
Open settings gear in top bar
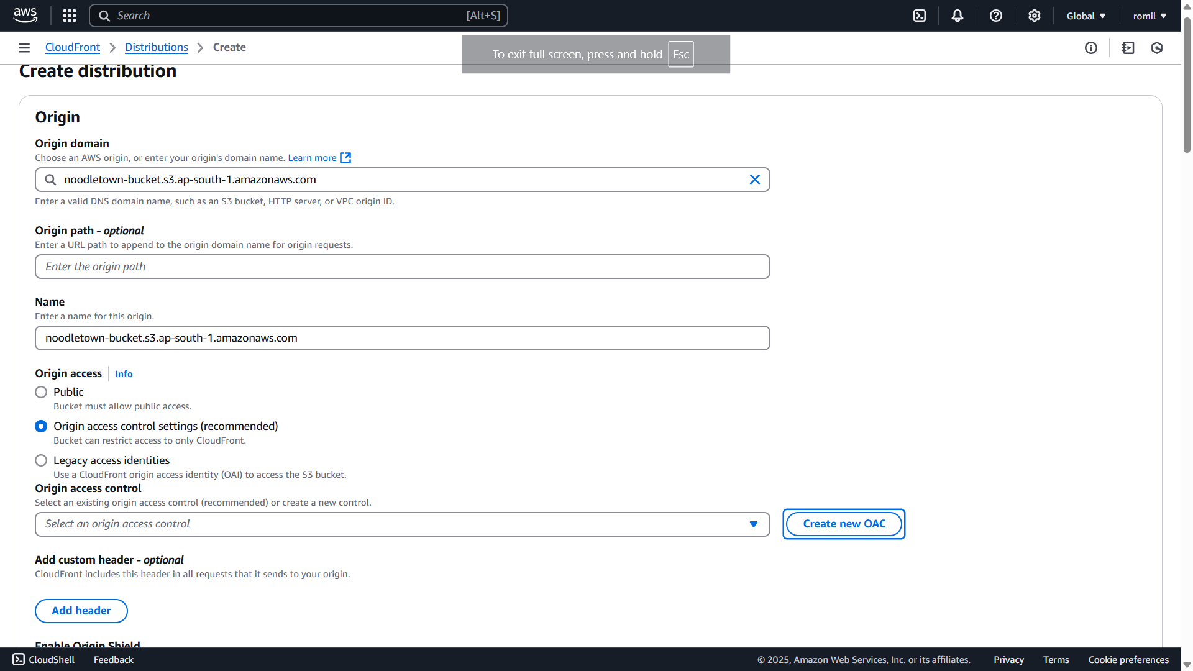1035,16
